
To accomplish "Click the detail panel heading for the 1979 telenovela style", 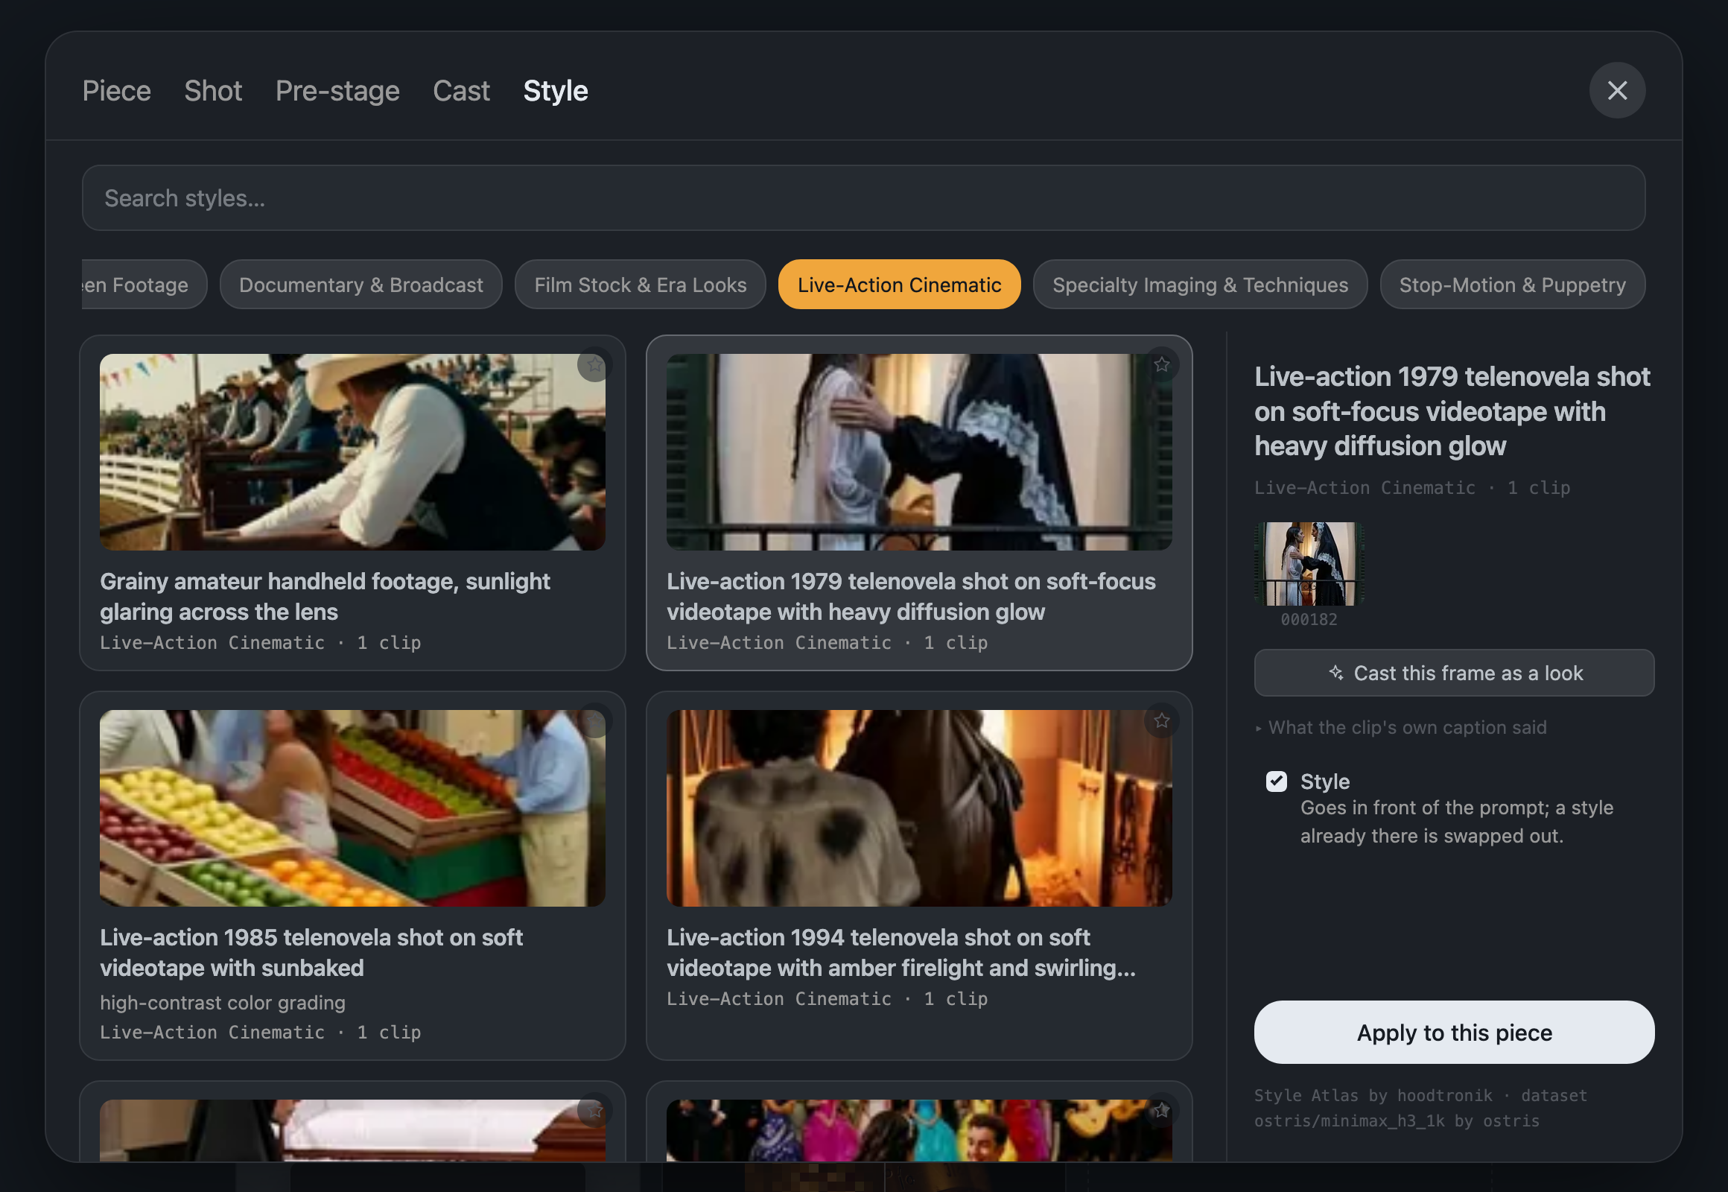I will point(1452,411).
